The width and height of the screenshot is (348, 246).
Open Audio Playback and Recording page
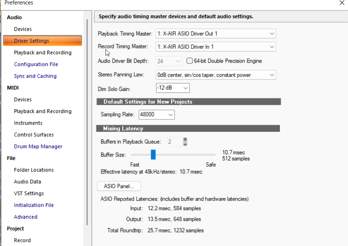[x=43, y=53]
